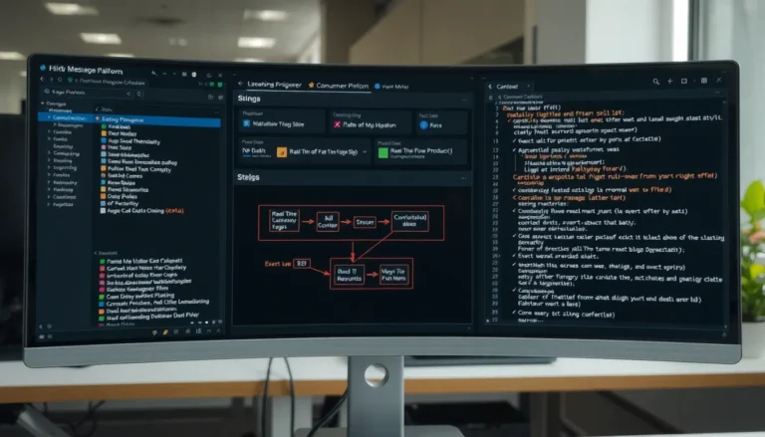Click the "Reel TI Rasunds" diagram node

pyautogui.click(x=349, y=275)
